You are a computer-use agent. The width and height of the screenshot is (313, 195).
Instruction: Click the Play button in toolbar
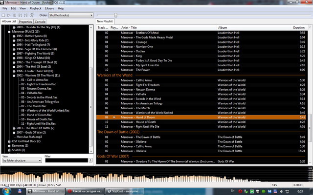click(9, 15)
